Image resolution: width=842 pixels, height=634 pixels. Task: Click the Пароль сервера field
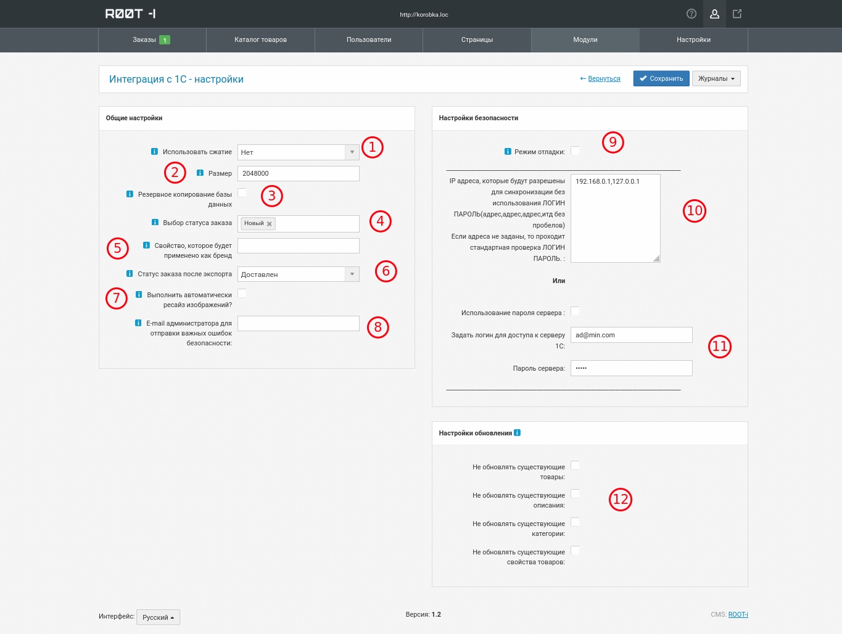pos(632,368)
